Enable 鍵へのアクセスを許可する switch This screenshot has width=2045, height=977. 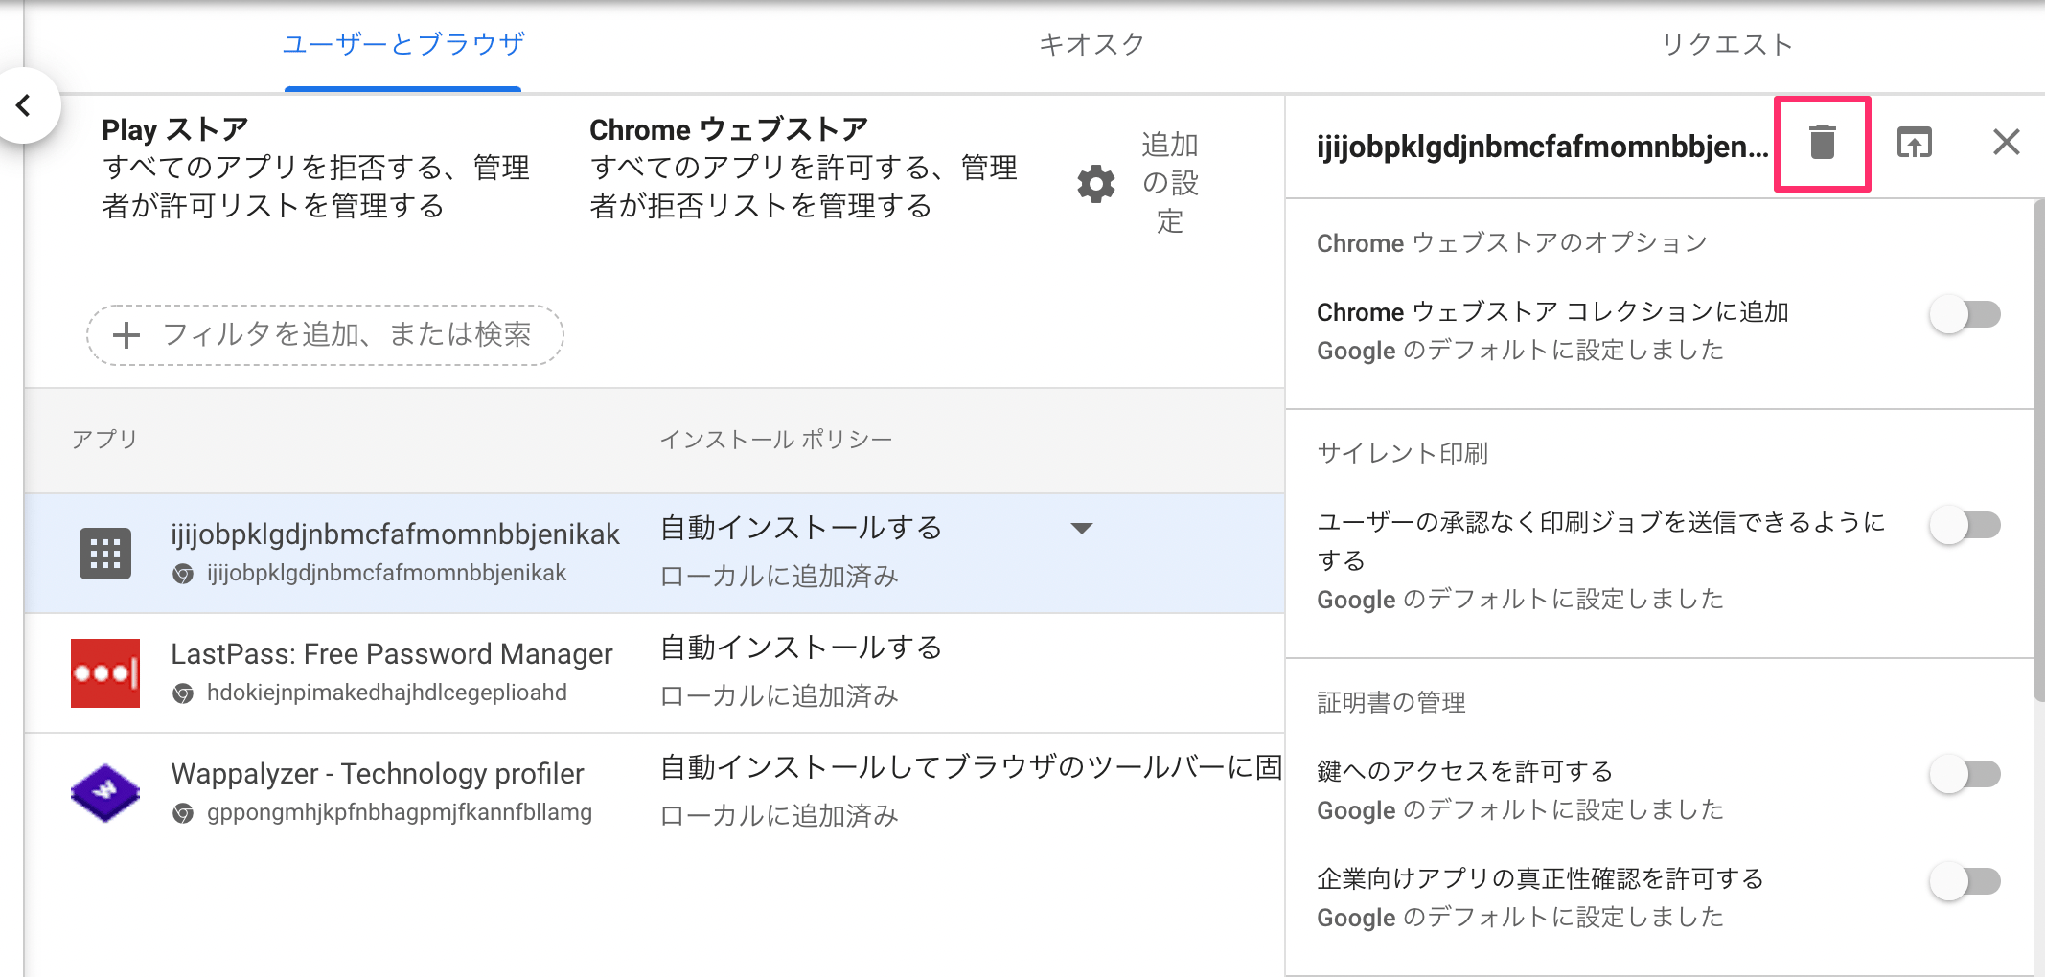pyautogui.click(x=1965, y=774)
